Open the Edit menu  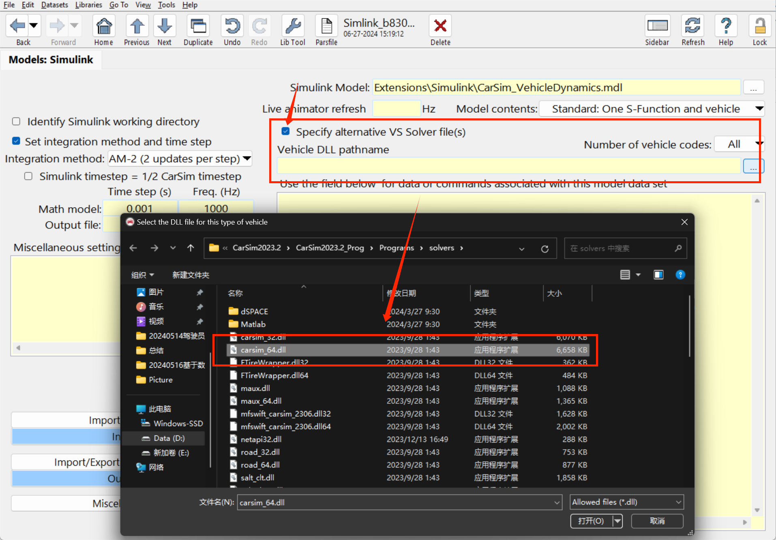28,5
